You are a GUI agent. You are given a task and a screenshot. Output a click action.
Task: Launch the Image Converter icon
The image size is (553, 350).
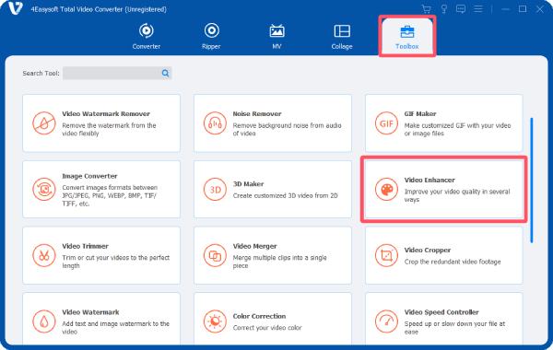tap(44, 189)
